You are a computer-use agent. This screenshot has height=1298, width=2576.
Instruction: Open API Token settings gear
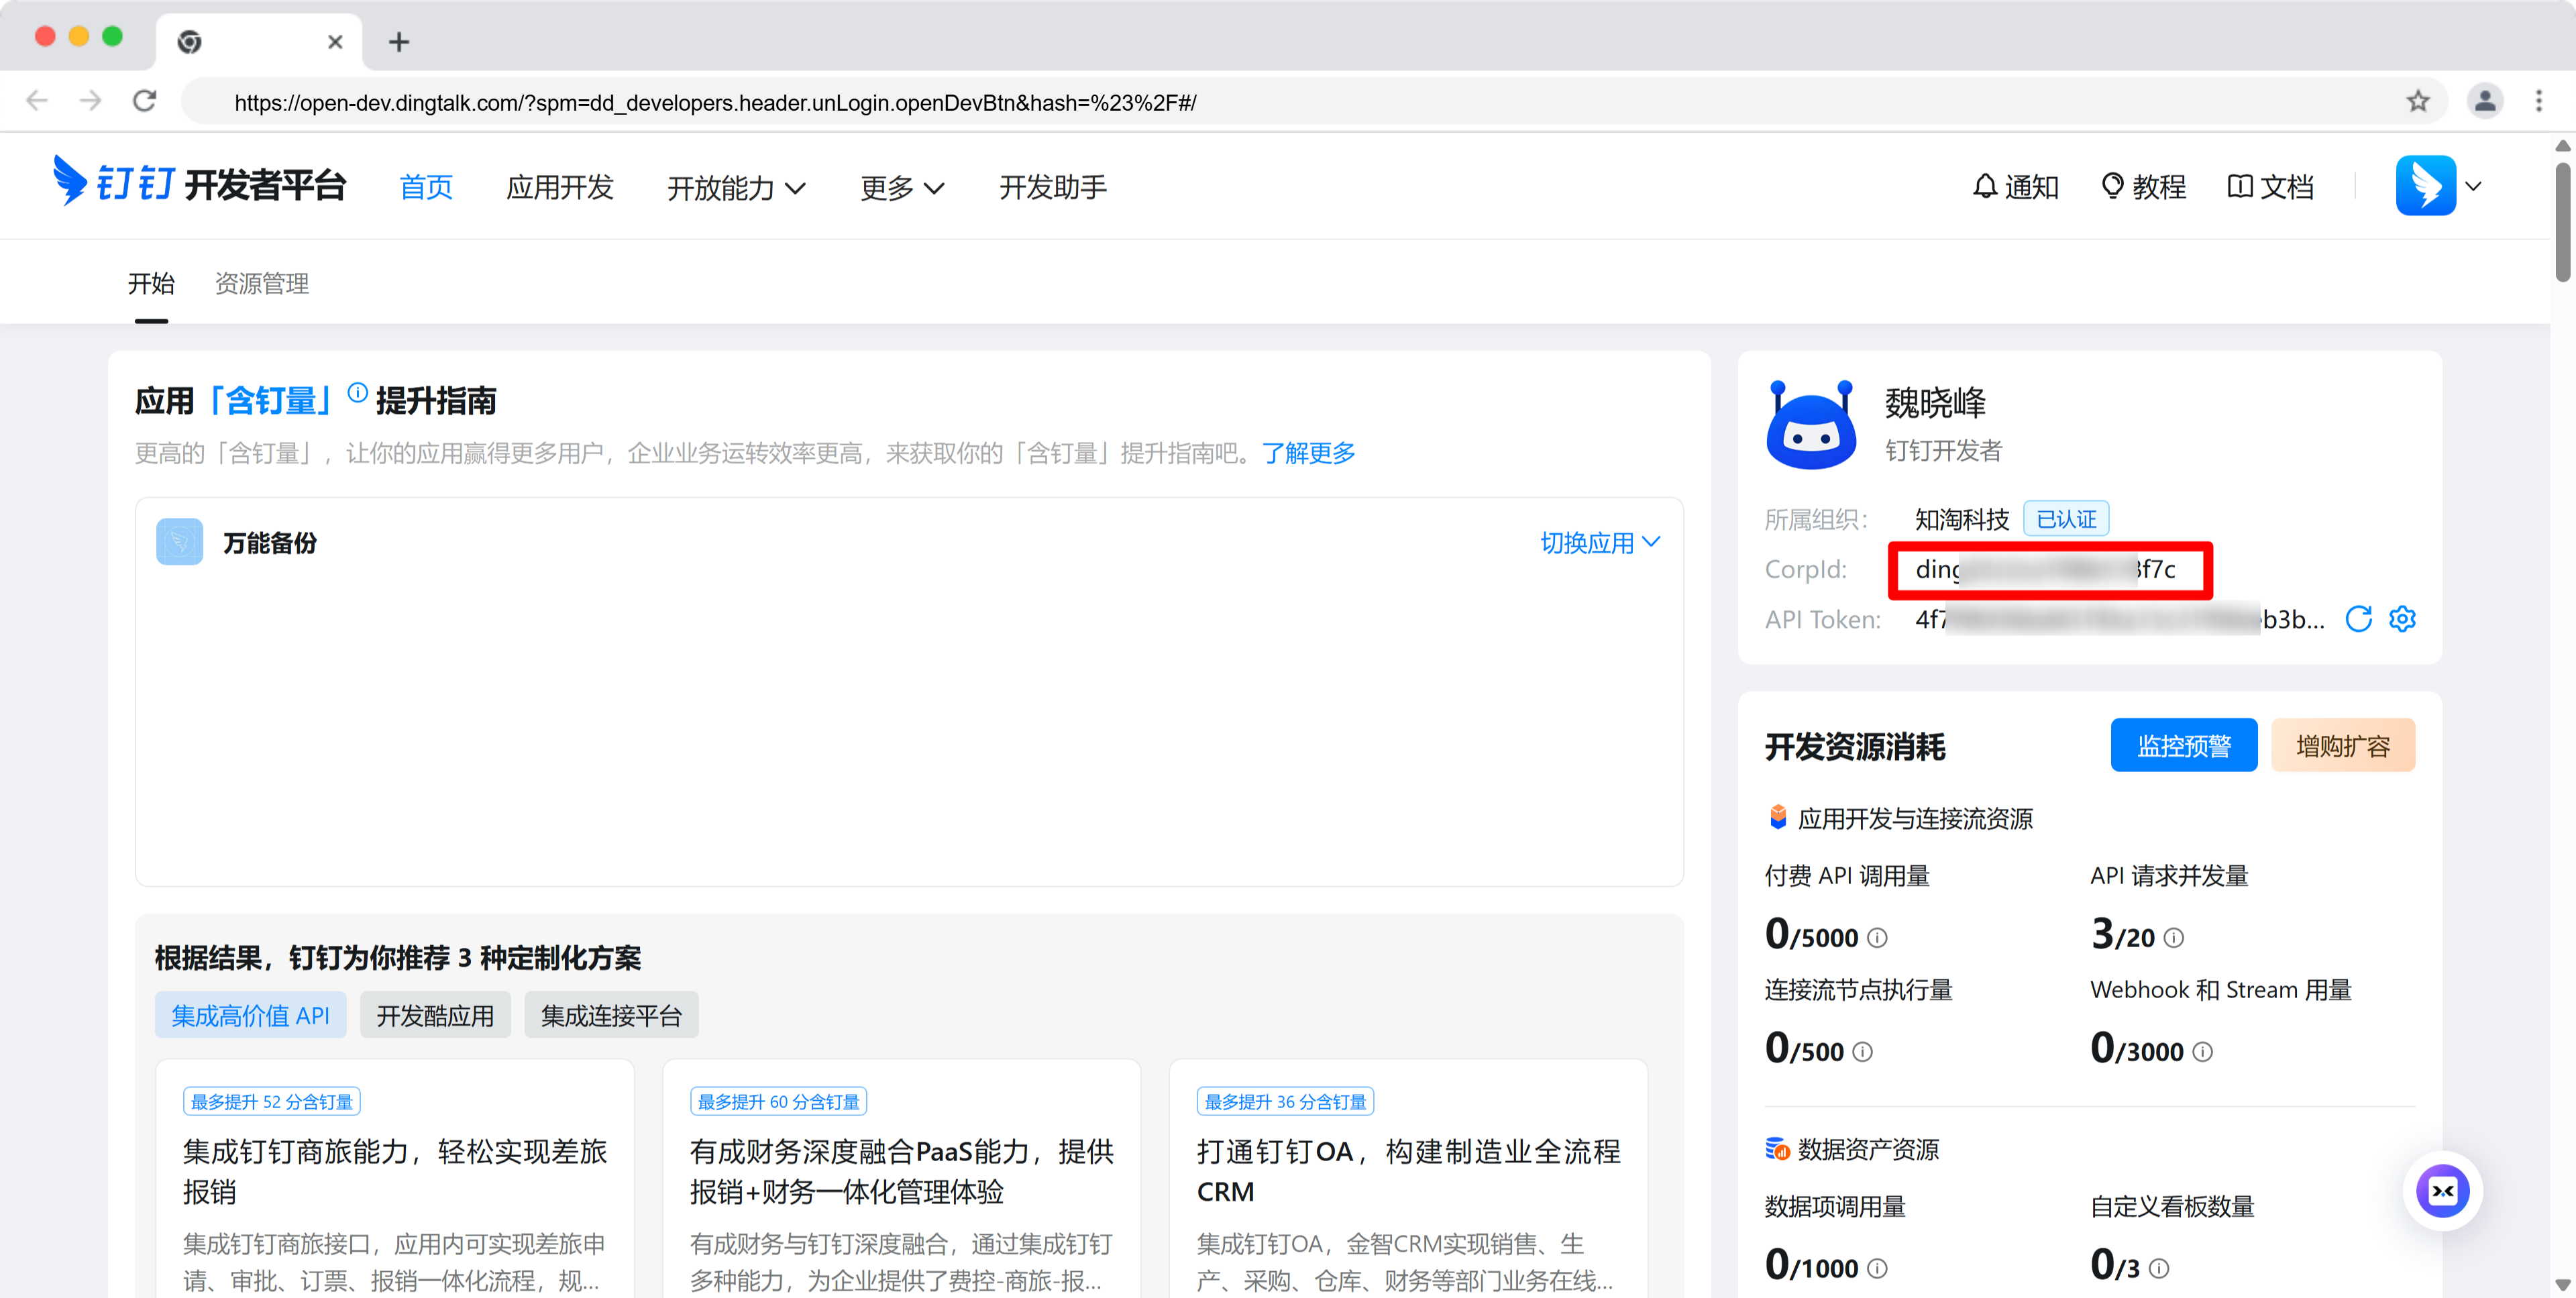[2402, 619]
